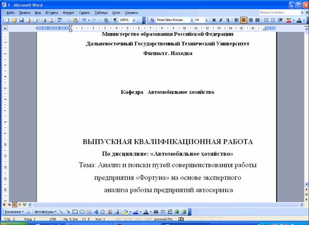Apply line color in drawing toolbar
Viewport: 309px width, 225px height.
pyautogui.click(x=136, y=212)
